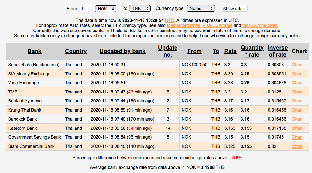Screen dimensions: 312x173
Task: Open the From currency NOK dropdown
Action: [106, 9]
